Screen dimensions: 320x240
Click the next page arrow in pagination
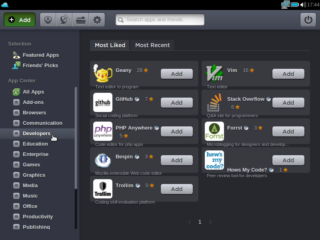click(x=210, y=222)
